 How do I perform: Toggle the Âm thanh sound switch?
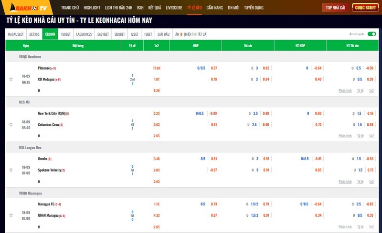coord(371,34)
